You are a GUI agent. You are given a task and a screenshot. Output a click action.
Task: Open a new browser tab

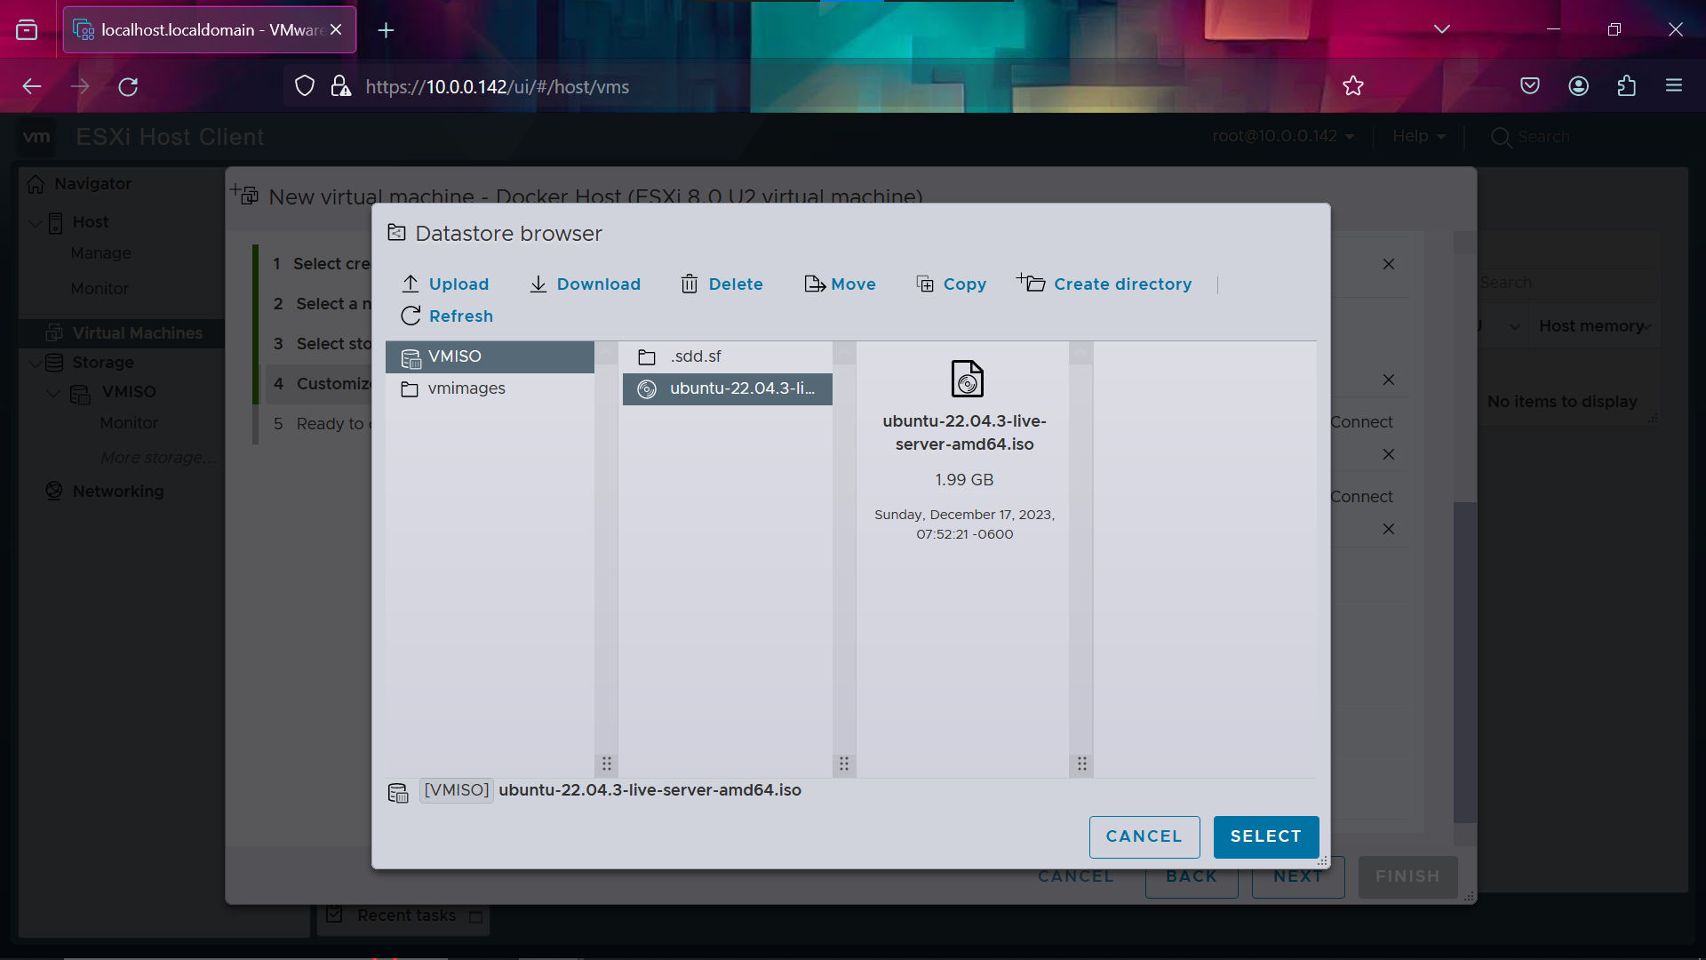click(386, 30)
